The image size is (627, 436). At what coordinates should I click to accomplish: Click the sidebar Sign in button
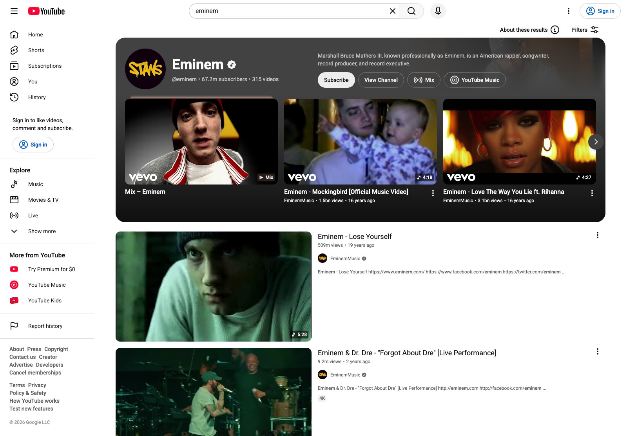coord(33,145)
